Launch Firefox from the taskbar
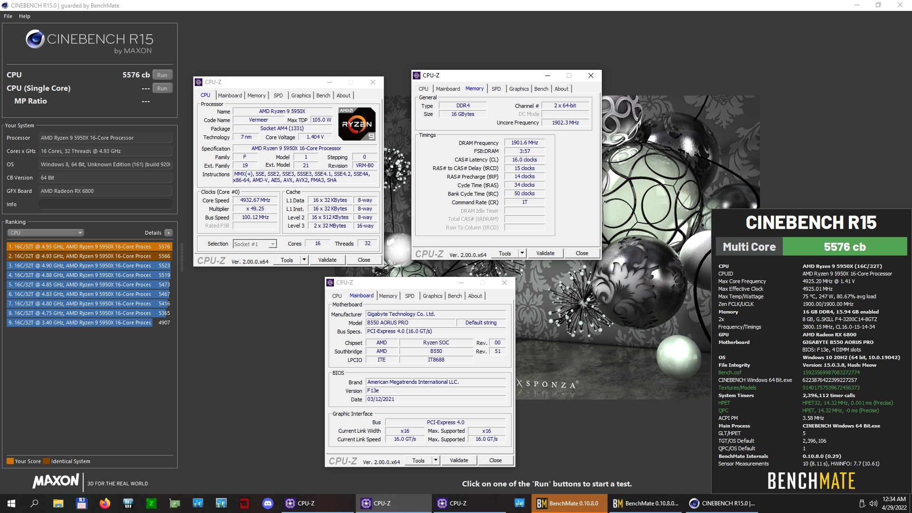 (x=104, y=503)
